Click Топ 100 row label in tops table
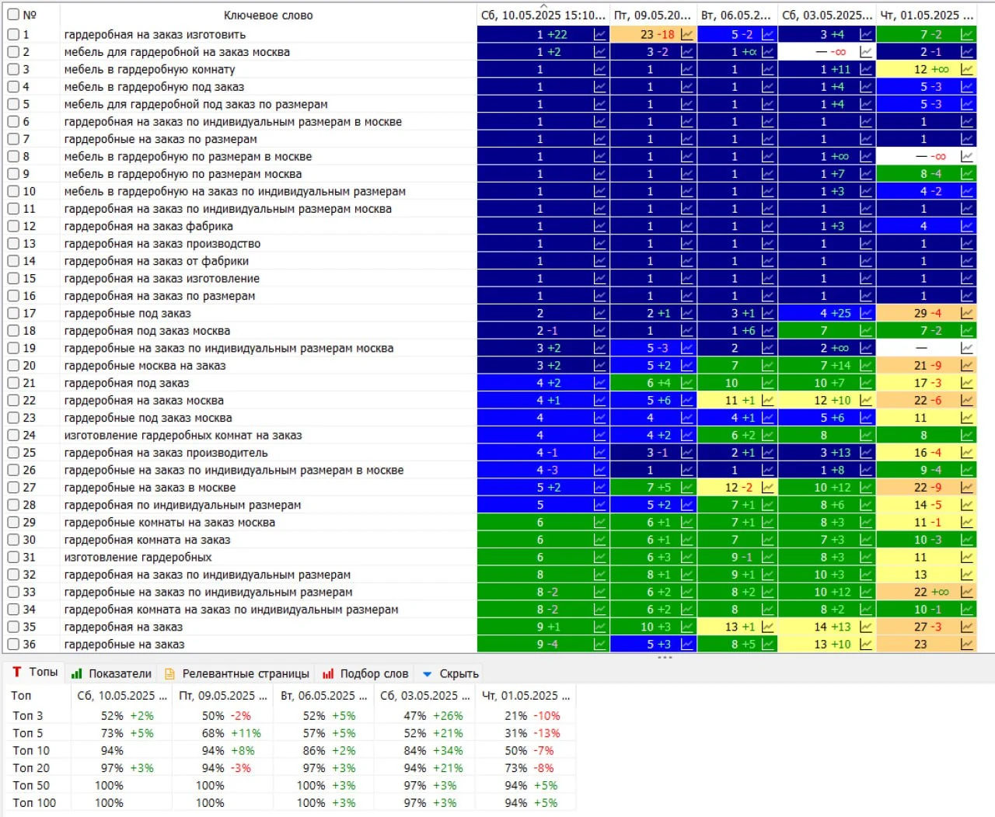The width and height of the screenshot is (995, 817). [34, 803]
